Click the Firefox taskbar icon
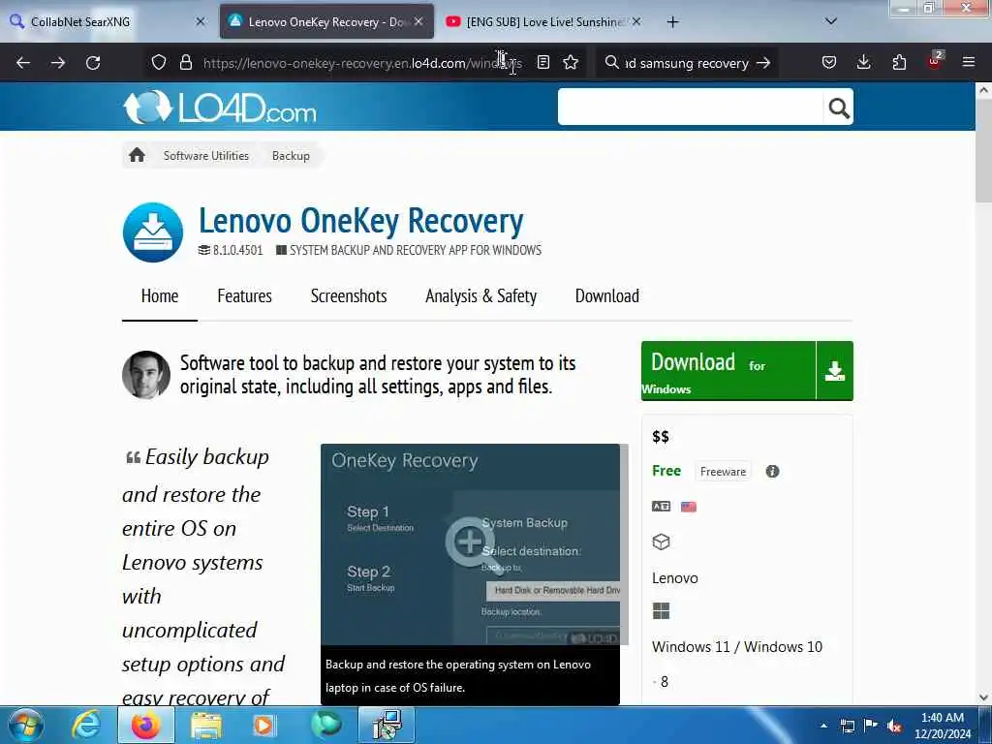Screen dimensions: 992x744 (145, 725)
